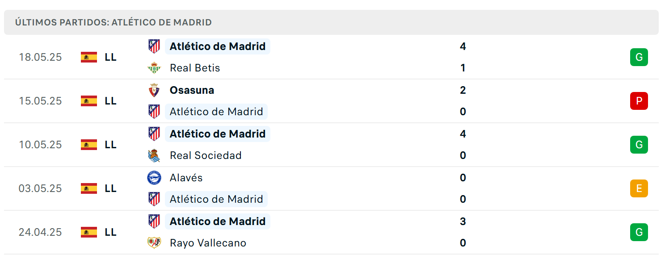Click the Alavés club crest
The height and width of the screenshot is (263, 665).
pos(154,178)
